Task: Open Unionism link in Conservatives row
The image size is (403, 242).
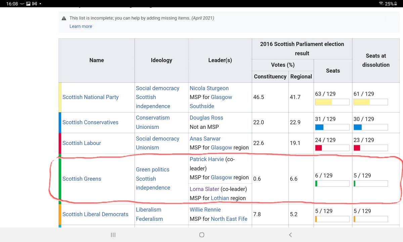Action: point(147,127)
